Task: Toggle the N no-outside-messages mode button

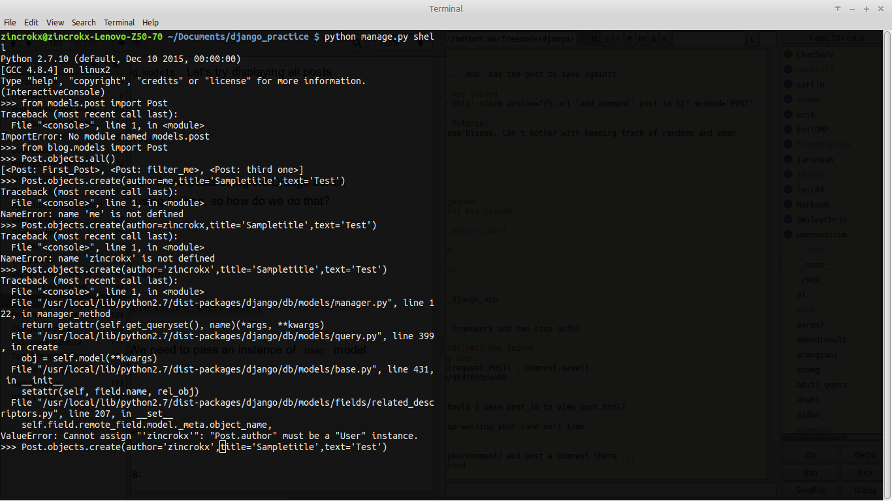Action: pos(595,39)
